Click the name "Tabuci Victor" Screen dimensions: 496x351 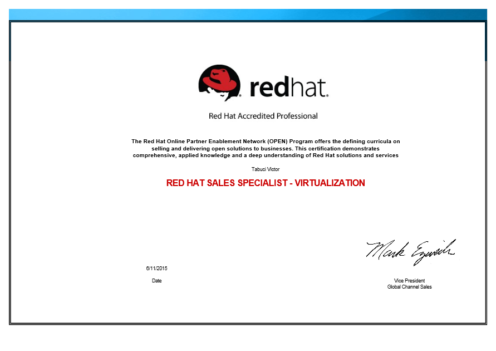266,169
